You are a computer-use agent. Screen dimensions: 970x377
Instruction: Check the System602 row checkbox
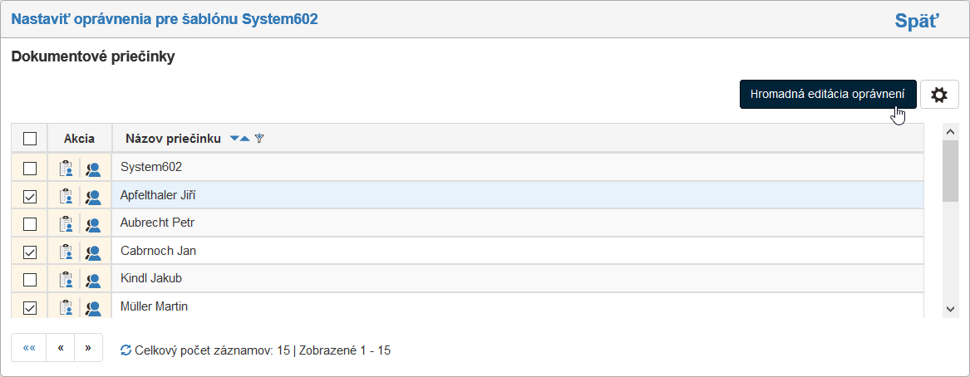point(30,169)
